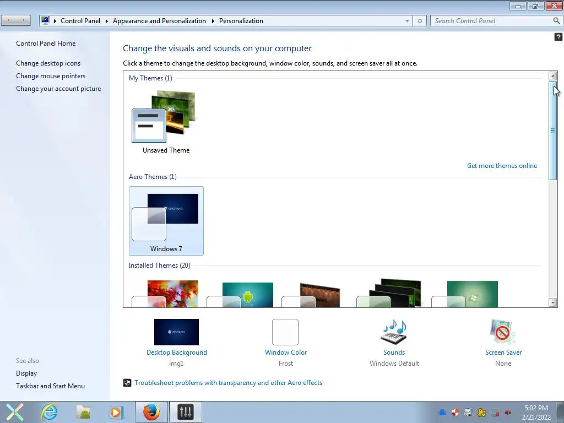Viewport: 564px width, 423px height.
Task: Switch to Firefox from the taskbar
Action: point(151,412)
